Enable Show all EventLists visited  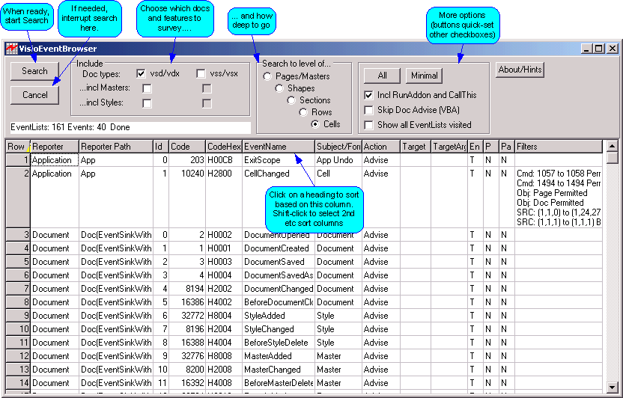pyautogui.click(x=368, y=125)
